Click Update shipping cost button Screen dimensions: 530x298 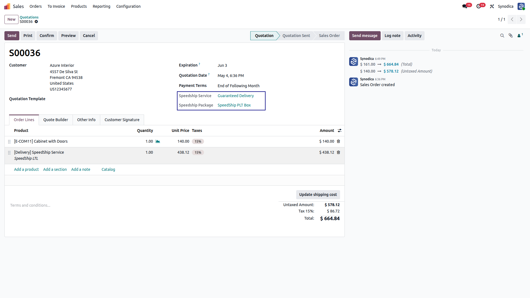coord(318,195)
